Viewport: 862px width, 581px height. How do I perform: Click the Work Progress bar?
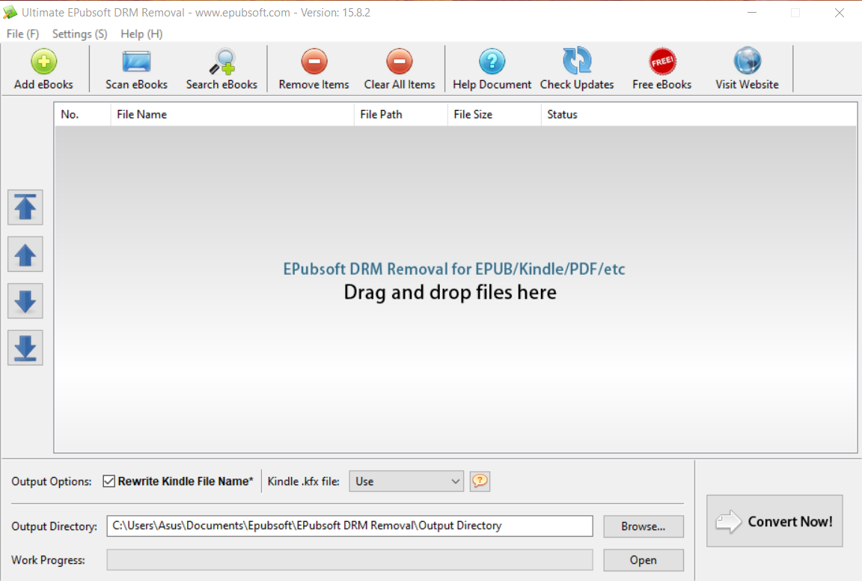click(x=349, y=560)
